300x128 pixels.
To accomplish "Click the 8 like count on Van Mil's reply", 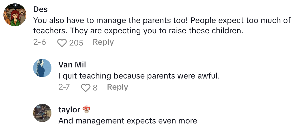I will coord(95,88).
